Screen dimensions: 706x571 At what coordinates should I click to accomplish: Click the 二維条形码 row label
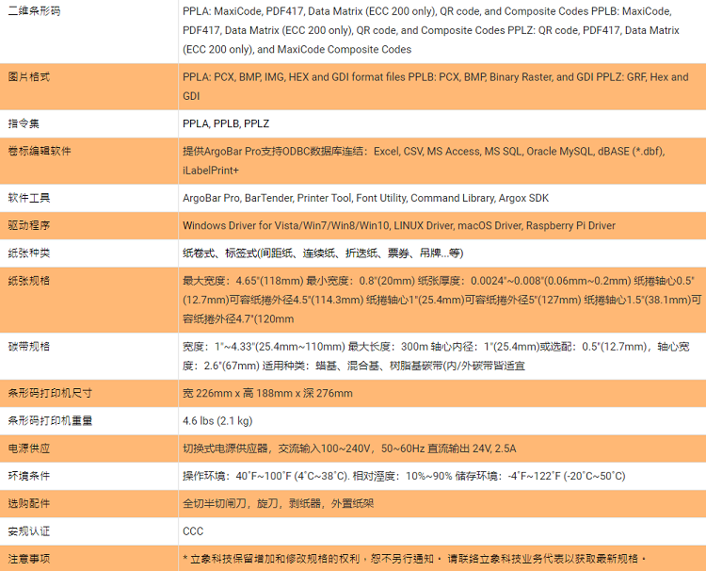(x=34, y=11)
